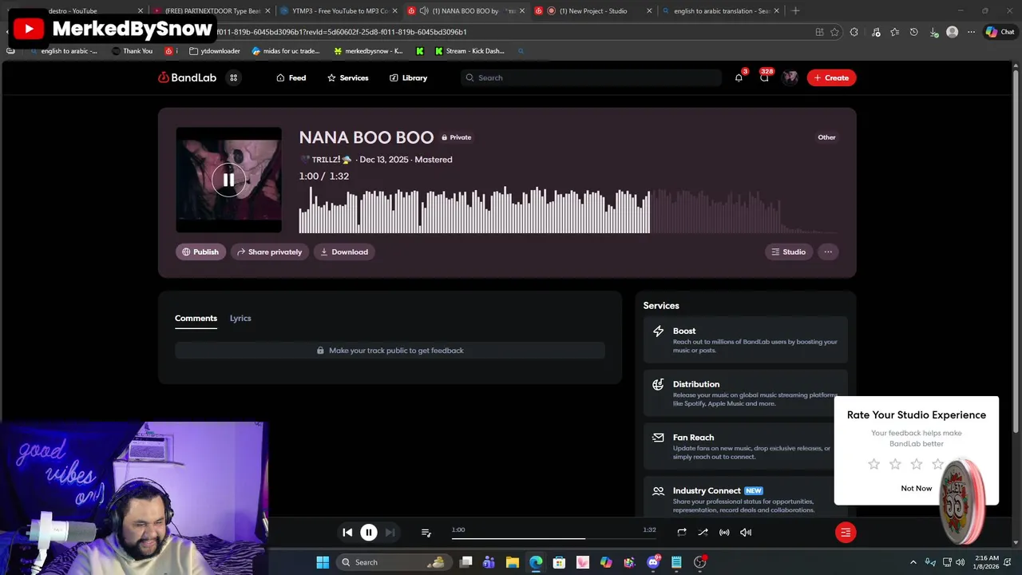Go to Feed in BandLab navigation
The width and height of the screenshot is (1022, 575).
tap(291, 77)
